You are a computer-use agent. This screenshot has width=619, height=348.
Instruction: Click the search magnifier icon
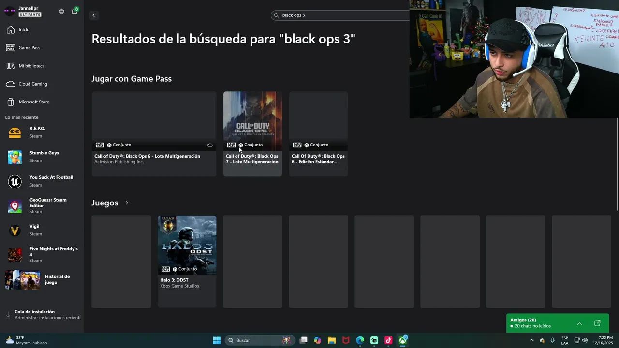click(x=277, y=15)
